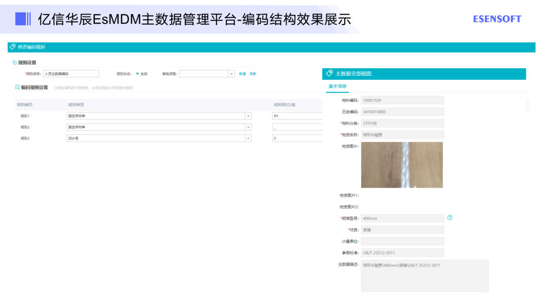The height and width of the screenshot is (296, 542).
Task: Click the 规则名称 input field
Action: coord(71,74)
